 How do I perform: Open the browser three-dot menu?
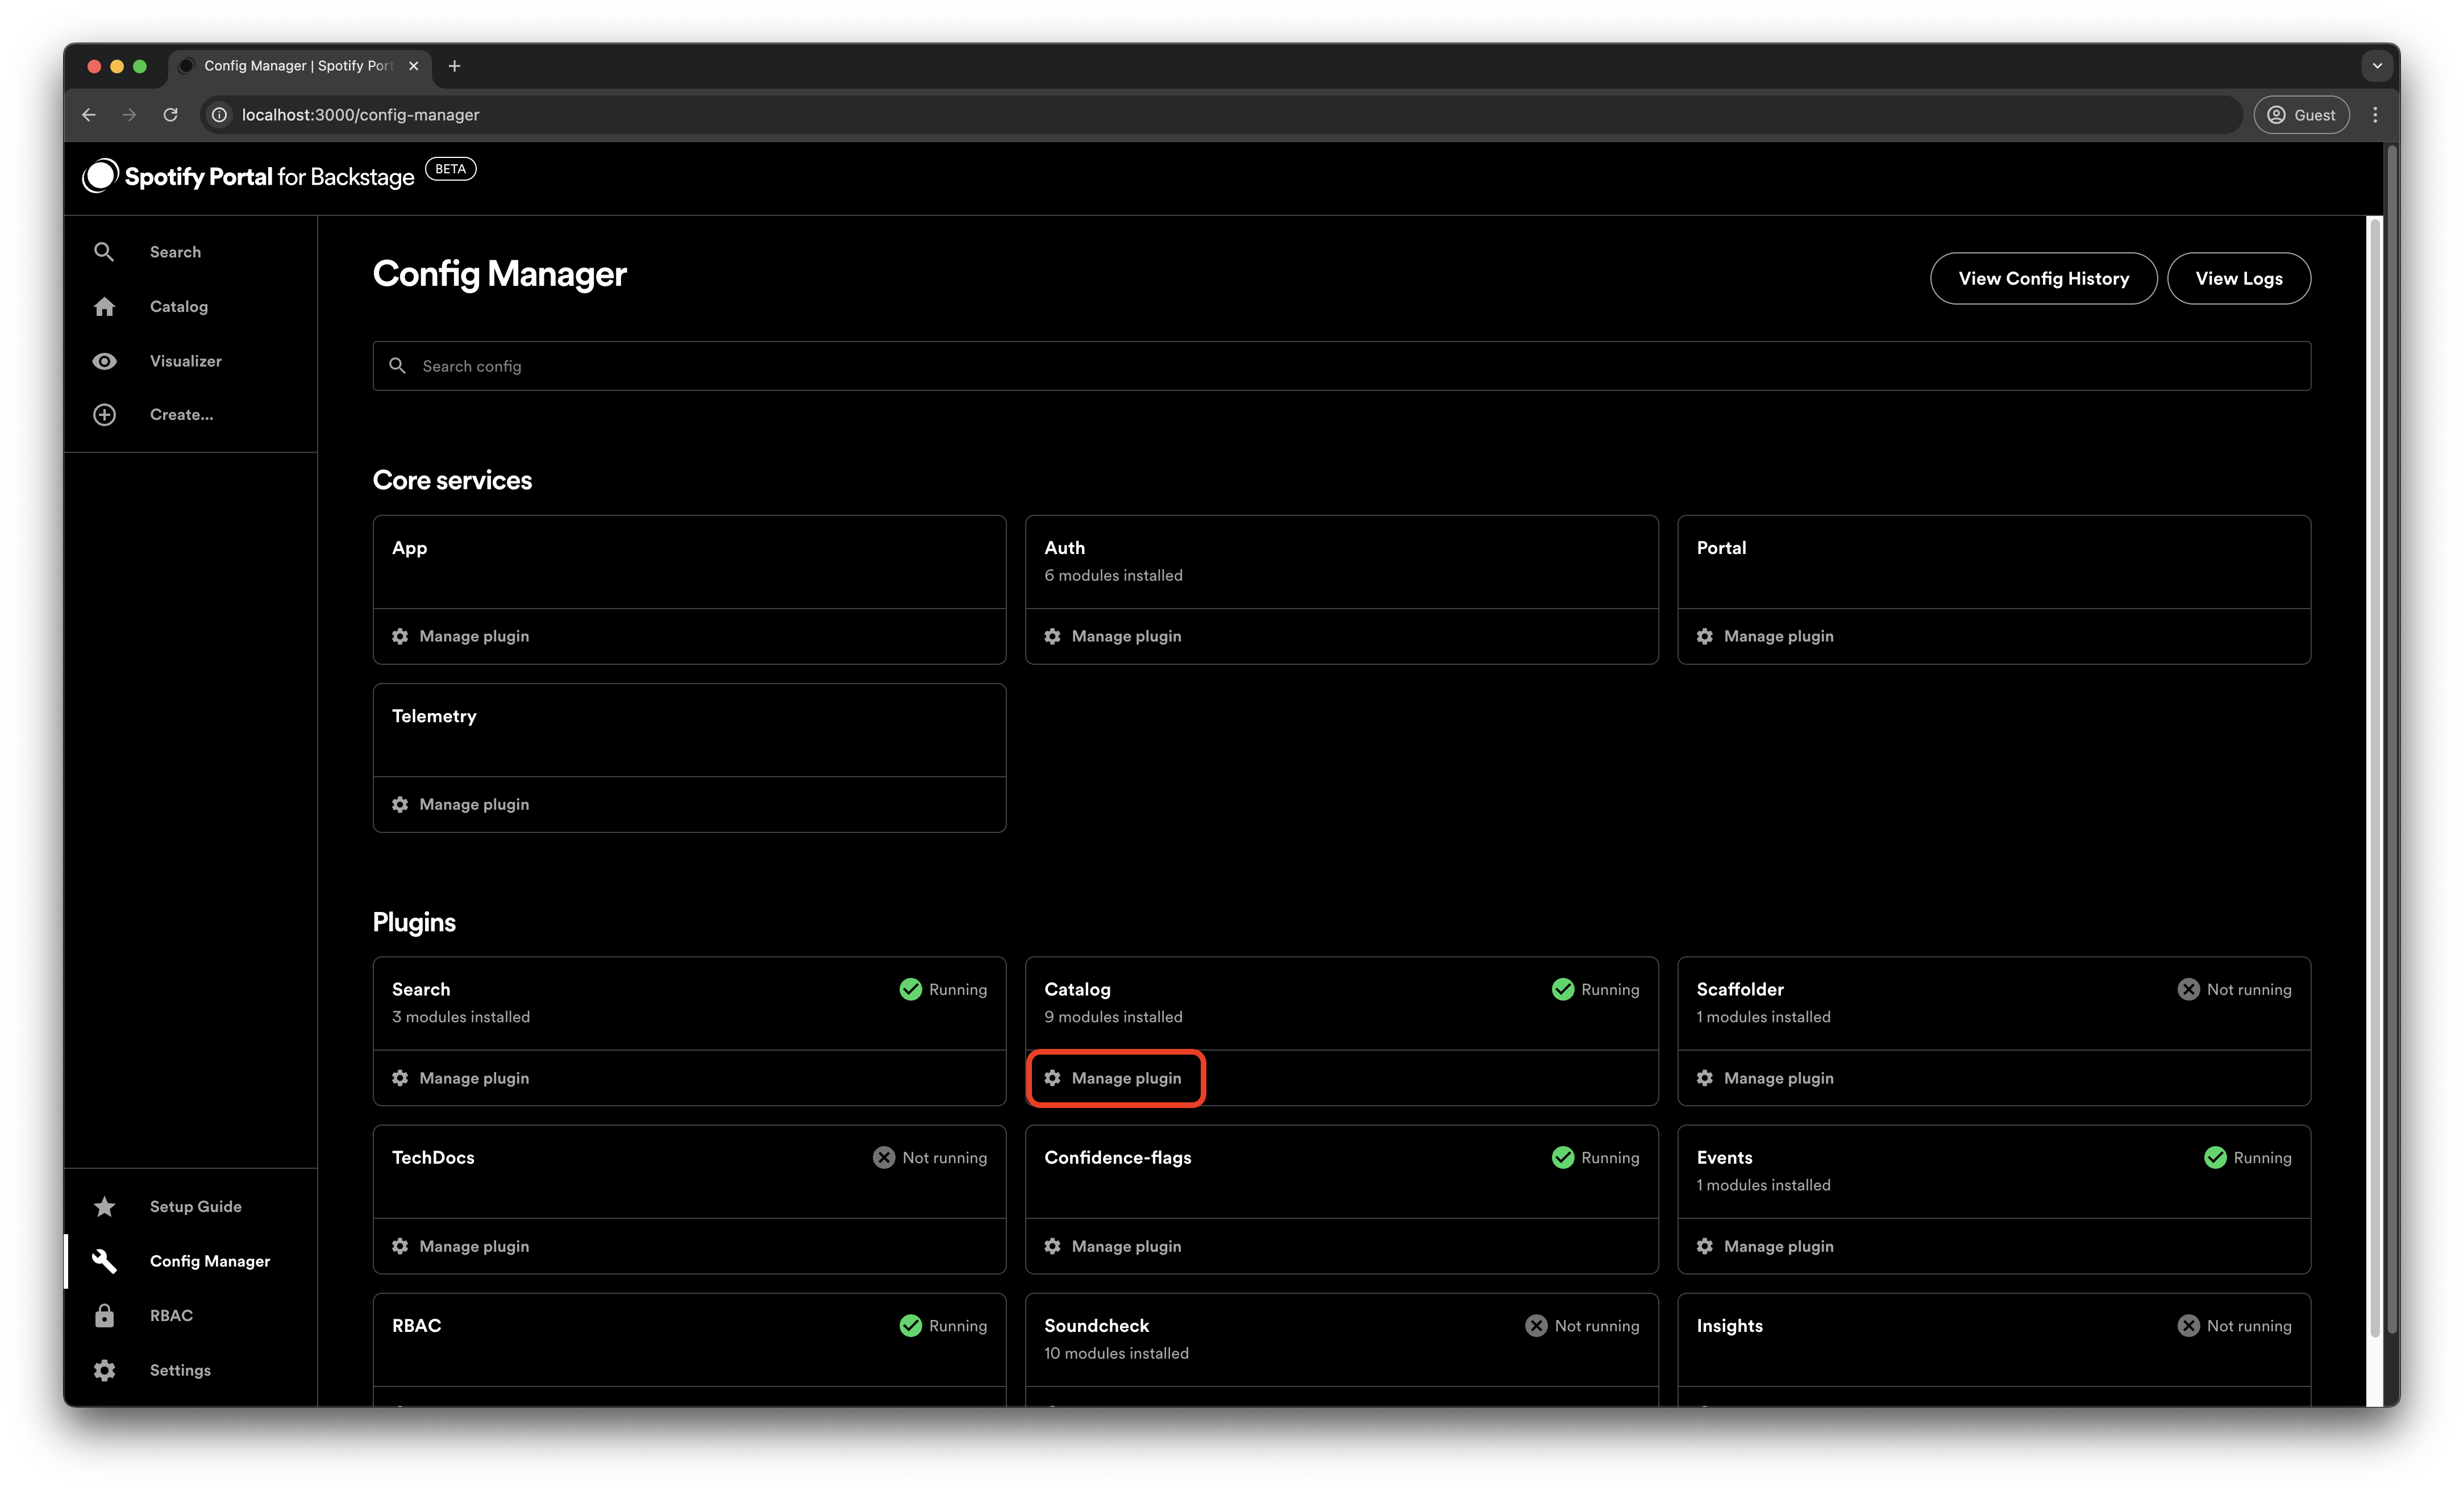2374,115
